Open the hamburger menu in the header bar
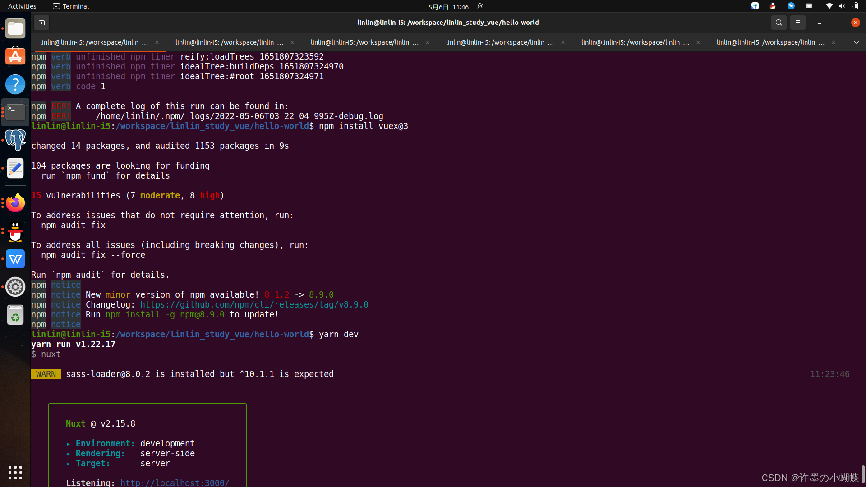 [797, 23]
